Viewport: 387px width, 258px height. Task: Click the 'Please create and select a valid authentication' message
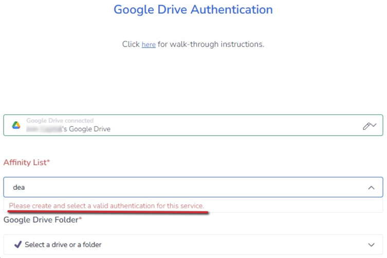[106, 206]
